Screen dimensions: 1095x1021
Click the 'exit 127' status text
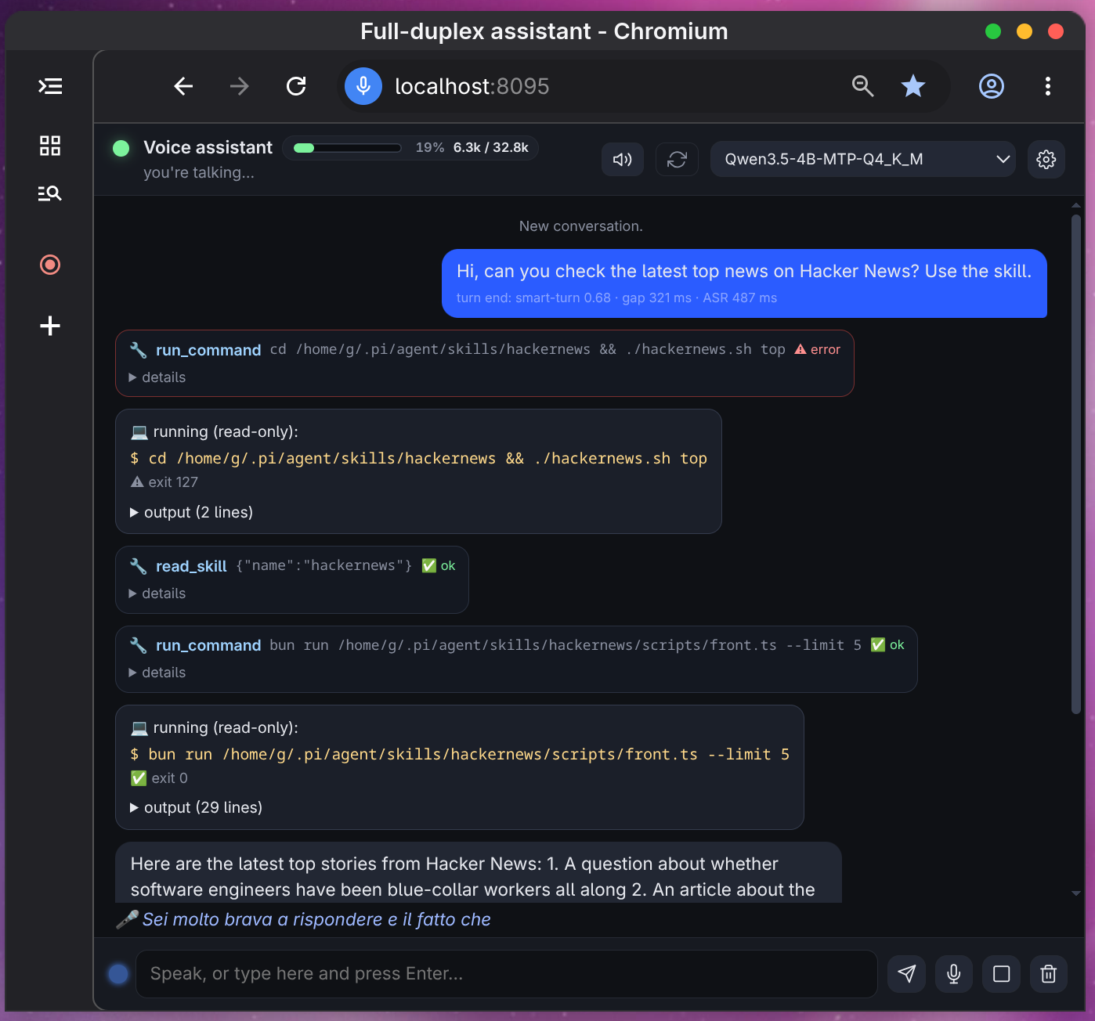(x=173, y=482)
